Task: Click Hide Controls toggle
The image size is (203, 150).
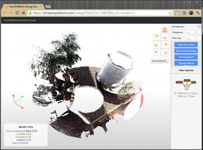Action: point(186,70)
